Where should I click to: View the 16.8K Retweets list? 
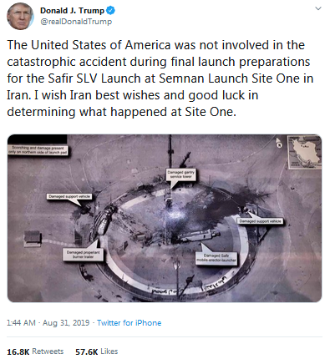[x=35, y=351]
